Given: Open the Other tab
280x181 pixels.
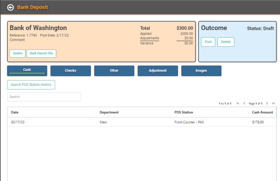Looking at the screenshot, I should [114, 71].
